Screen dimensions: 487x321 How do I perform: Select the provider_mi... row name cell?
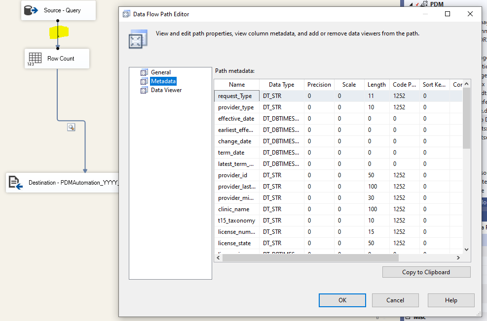pos(236,198)
